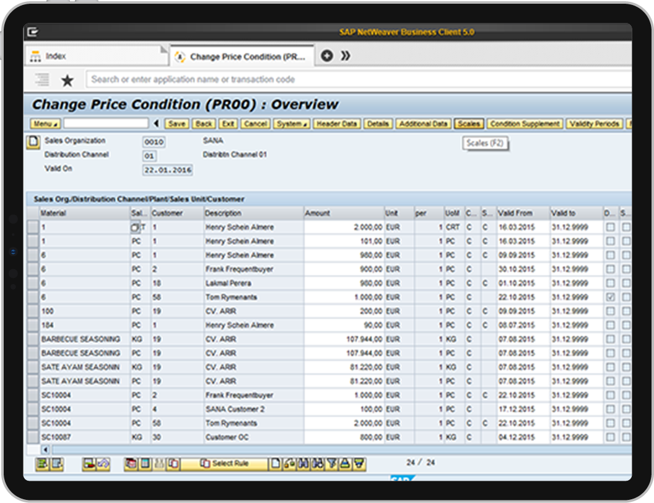Click the red-green row icon left of undo arrow
The image size is (654, 503).
tap(89, 464)
